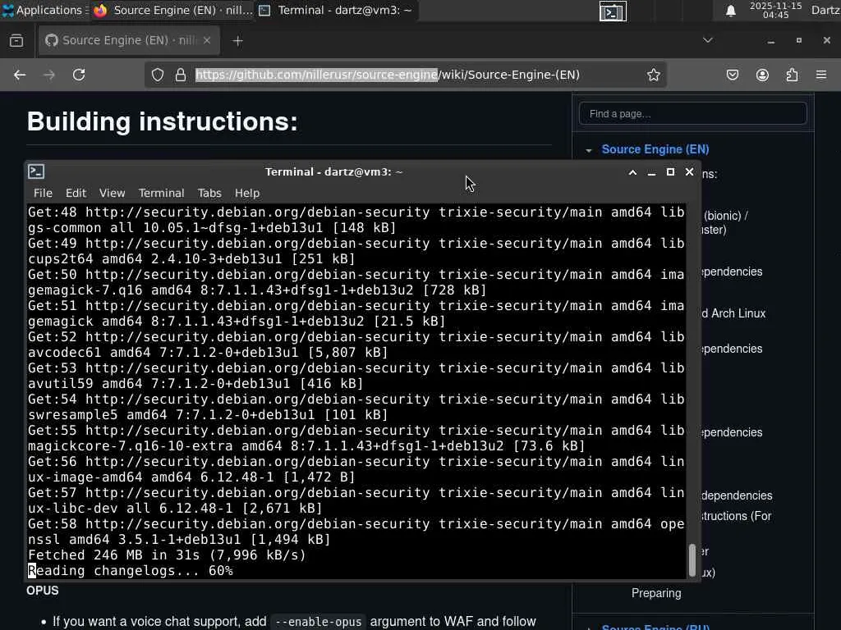Click the terminal vertical scrollbar thumb
841x630 pixels.
pyautogui.click(x=692, y=560)
